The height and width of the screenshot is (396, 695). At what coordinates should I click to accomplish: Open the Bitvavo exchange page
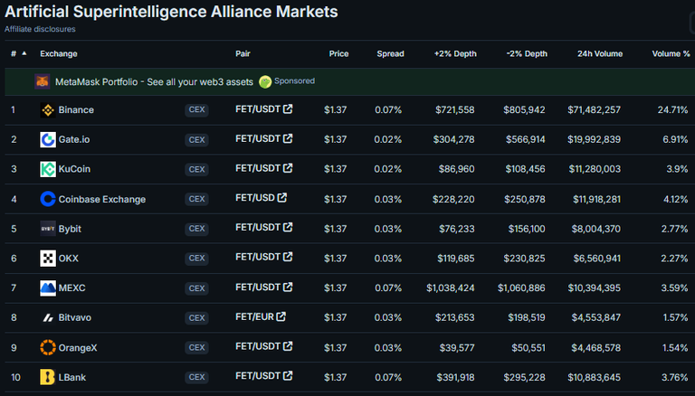pos(75,317)
